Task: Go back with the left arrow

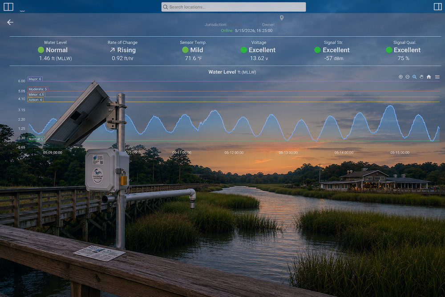Action: click(x=10, y=22)
